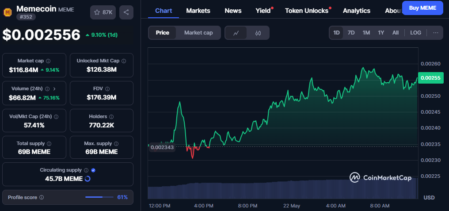Screen dimensions: 449x211
Task: Click the 770.22K holders value
Action: point(102,125)
